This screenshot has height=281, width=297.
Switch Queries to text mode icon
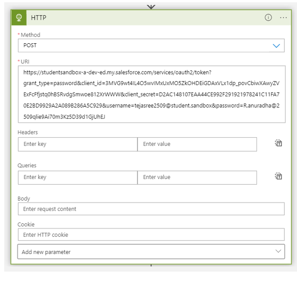(x=279, y=176)
